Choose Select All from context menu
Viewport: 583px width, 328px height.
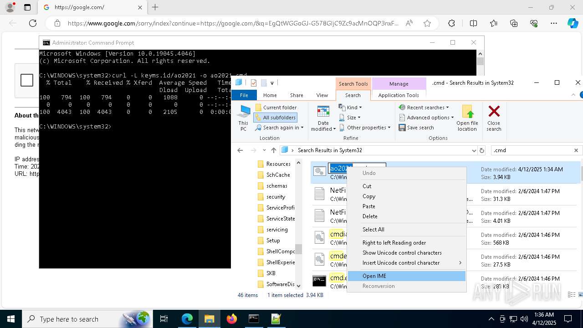407,230
